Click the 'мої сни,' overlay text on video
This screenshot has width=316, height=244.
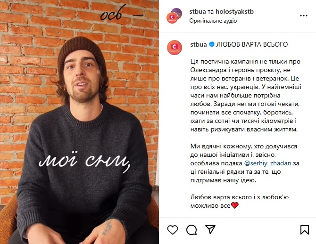(x=84, y=162)
